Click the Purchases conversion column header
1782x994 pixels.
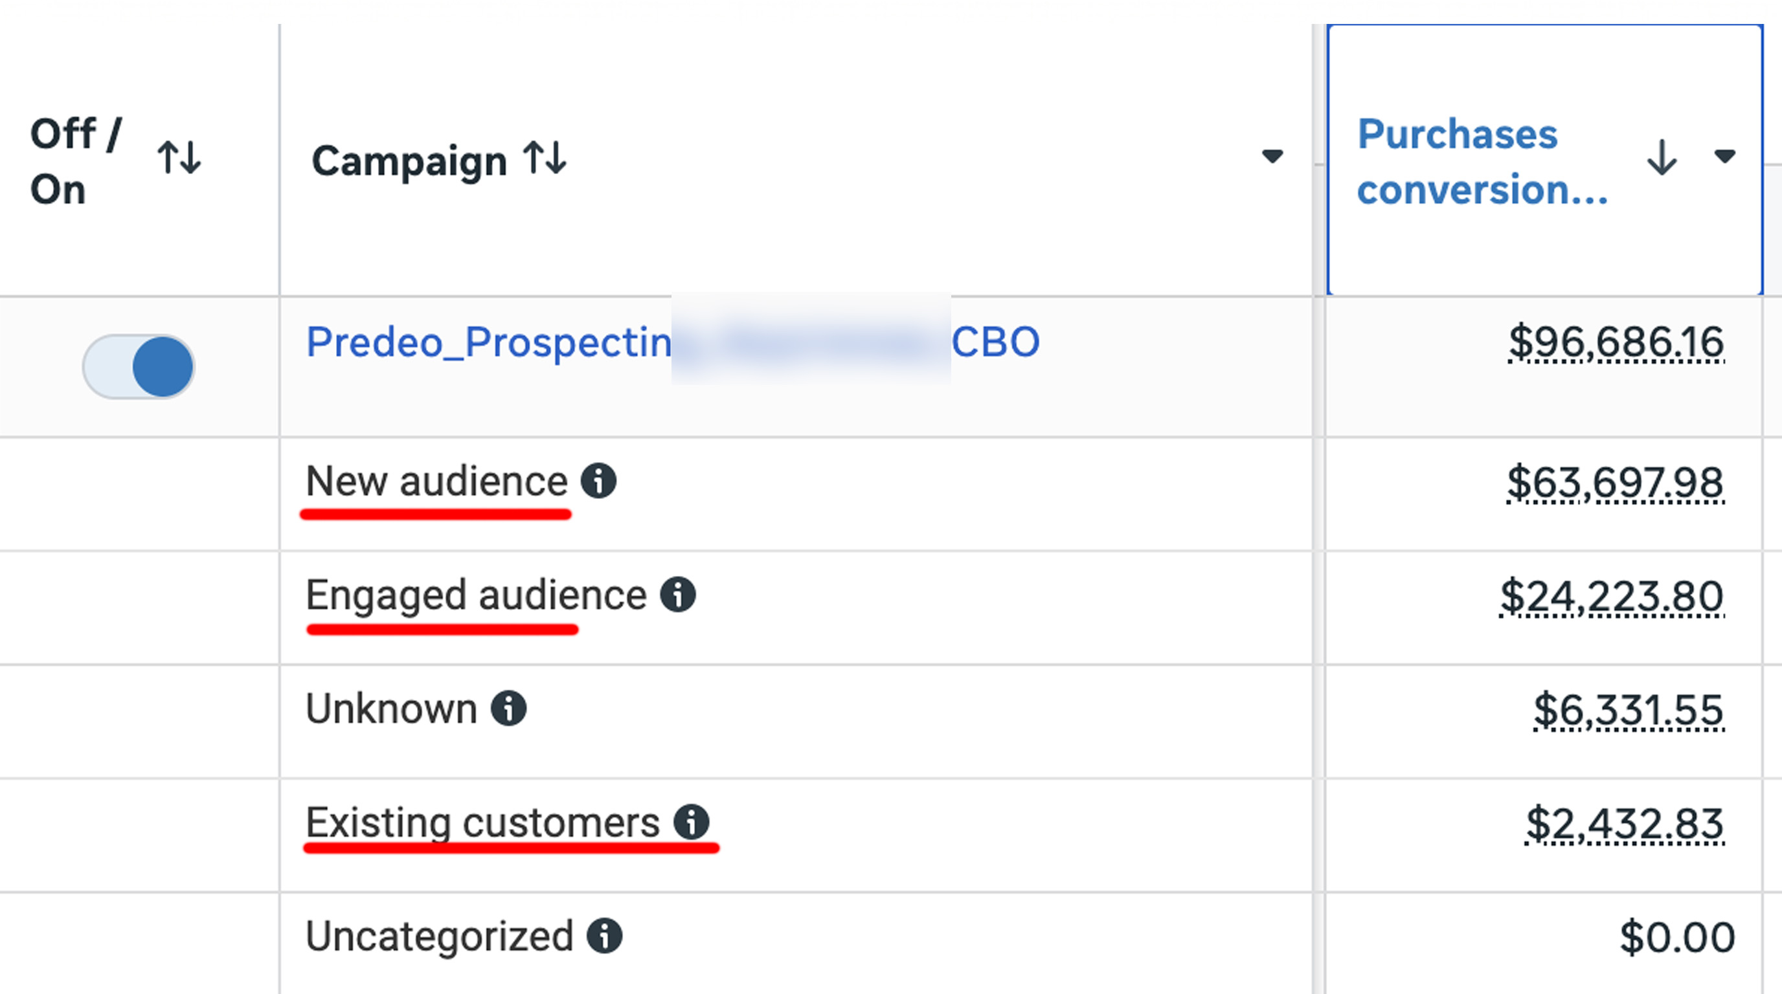(x=1482, y=162)
